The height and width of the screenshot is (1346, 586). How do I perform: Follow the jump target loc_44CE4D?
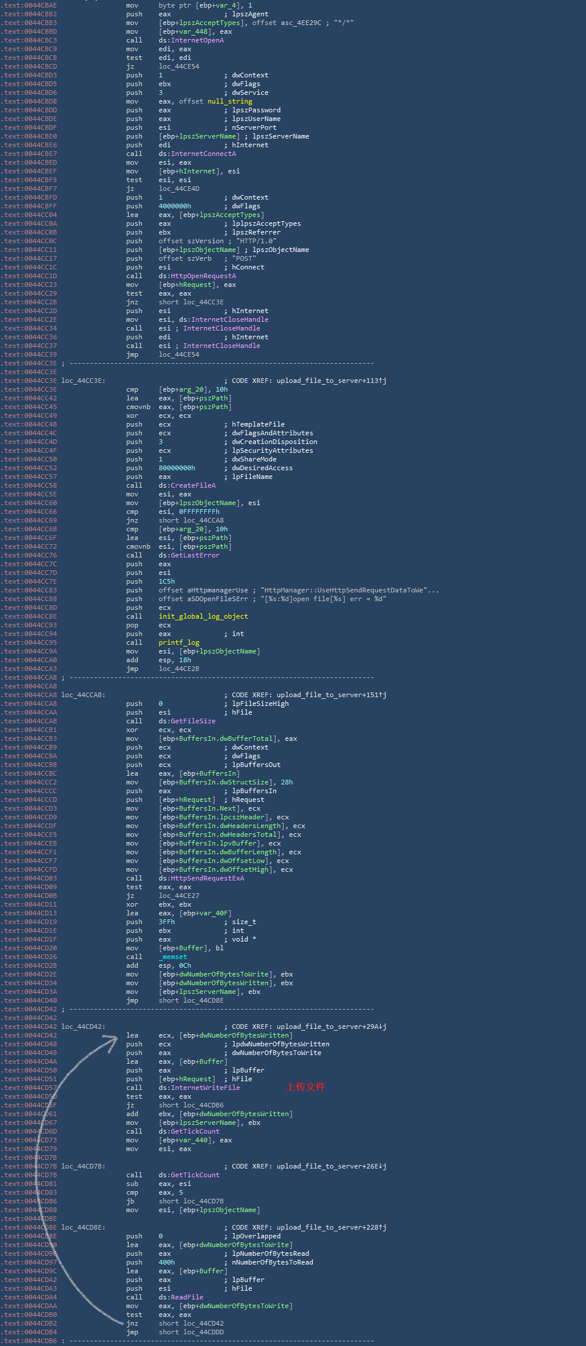tap(178, 189)
